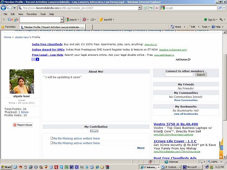Open the Tools menu in menu bar
227x170 pixels.
pyautogui.click(x=43, y=14)
